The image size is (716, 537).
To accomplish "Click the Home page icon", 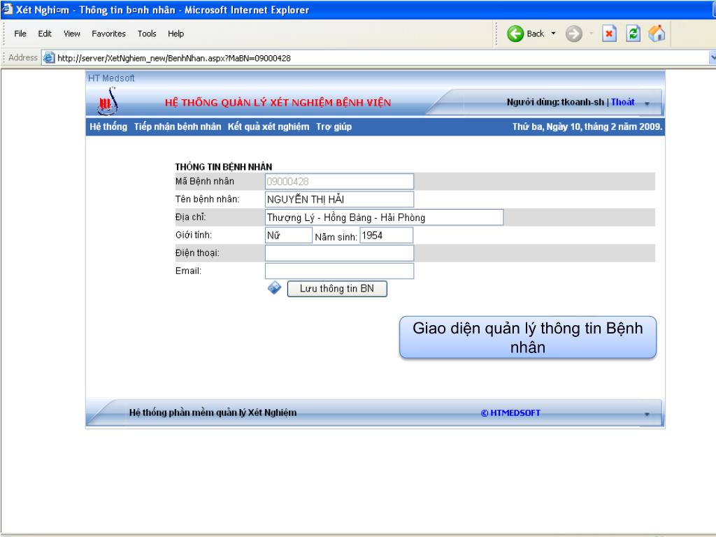I will 657,34.
